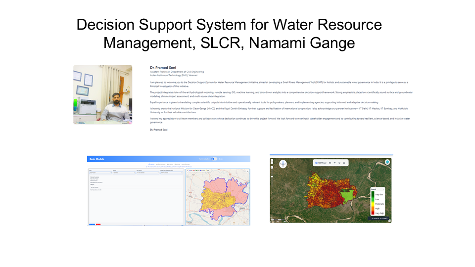Viewport: 475px width, 267px height.
Task: Zoom in on the satellite map
Action: click(272, 160)
